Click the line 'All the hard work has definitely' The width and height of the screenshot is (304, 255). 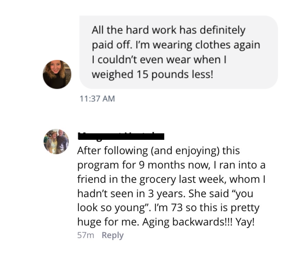click(168, 30)
